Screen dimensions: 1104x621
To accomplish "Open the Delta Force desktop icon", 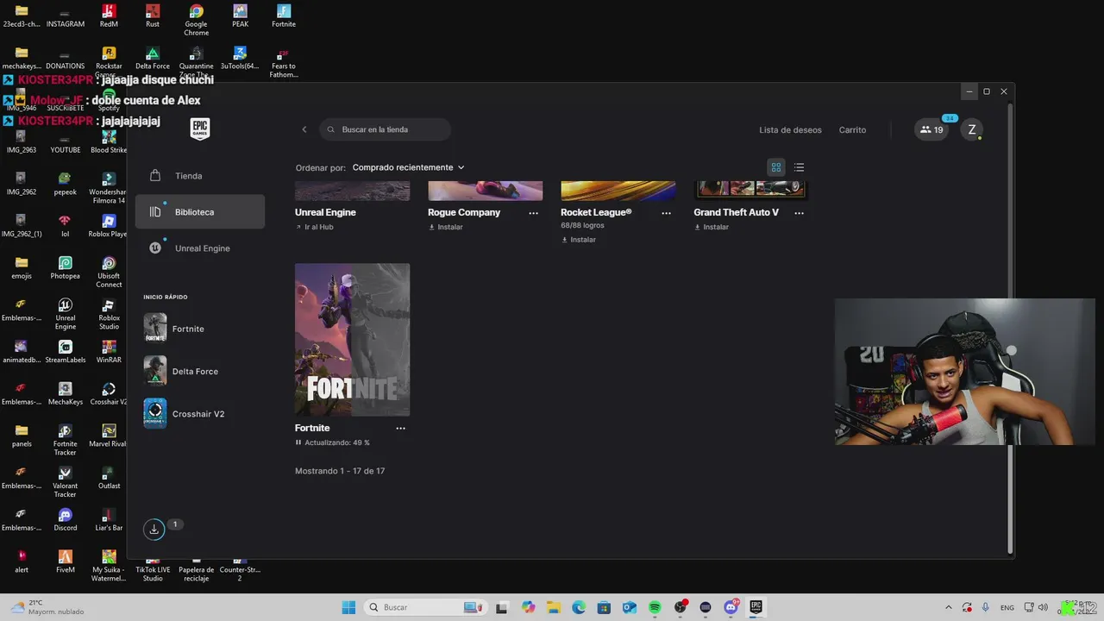I will pos(153,58).
